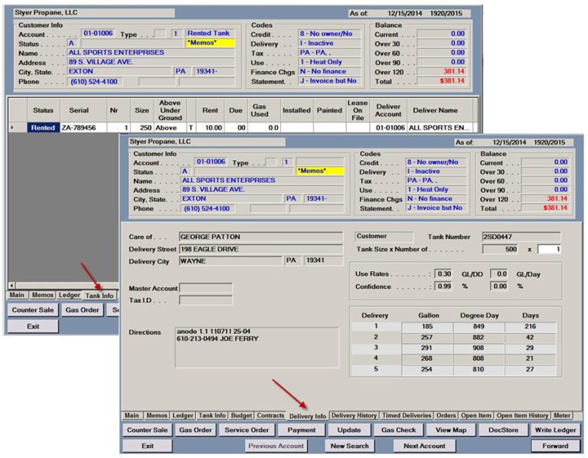Open DocStore
588x458 pixels.
(x=503, y=430)
